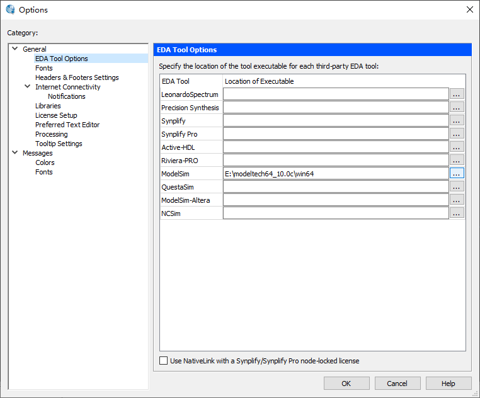This screenshot has width=480, height=398.
Task: Select Fonts under Messages
Action: tap(43, 172)
